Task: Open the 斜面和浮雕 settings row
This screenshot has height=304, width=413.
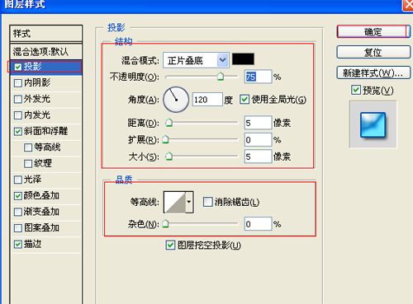Action: coord(46,132)
